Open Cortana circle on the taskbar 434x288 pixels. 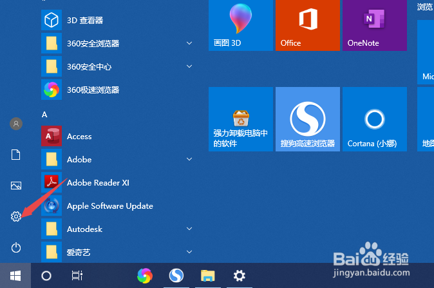46,276
